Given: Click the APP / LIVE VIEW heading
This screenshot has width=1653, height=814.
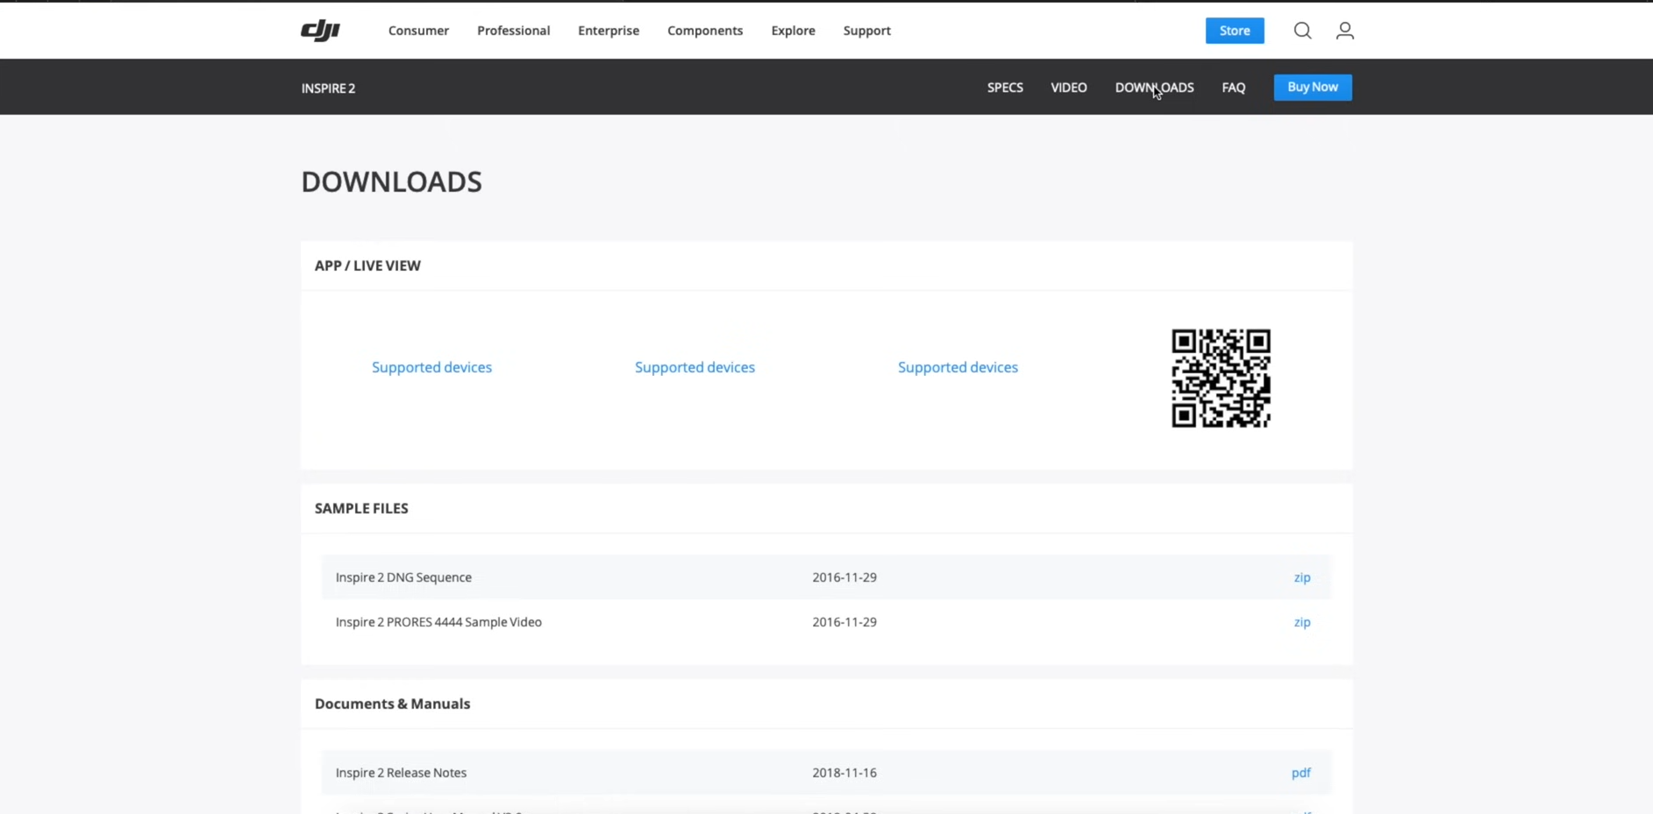Looking at the screenshot, I should 367,265.
